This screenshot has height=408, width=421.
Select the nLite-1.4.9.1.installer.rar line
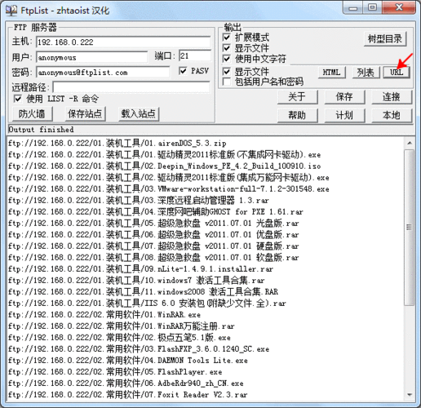140,268
